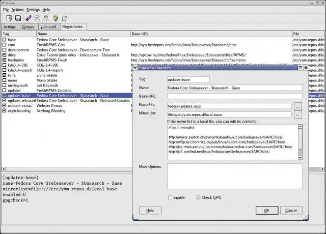Viewport: 326px width, 234px height.
Task: Click the green check package toolbar icon
Action: tap(56, 18)
